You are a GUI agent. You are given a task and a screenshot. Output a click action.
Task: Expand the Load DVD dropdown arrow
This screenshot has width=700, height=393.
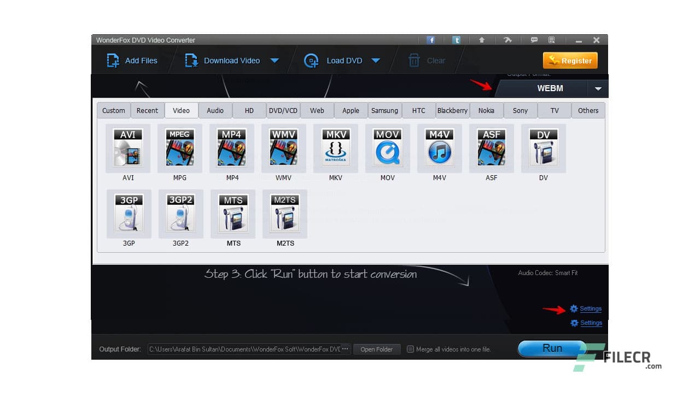(x=376, y=61)
